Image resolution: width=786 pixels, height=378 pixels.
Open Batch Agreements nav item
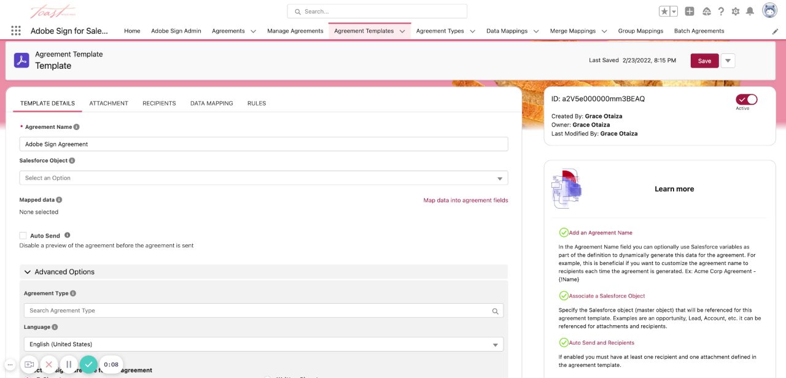699,31
